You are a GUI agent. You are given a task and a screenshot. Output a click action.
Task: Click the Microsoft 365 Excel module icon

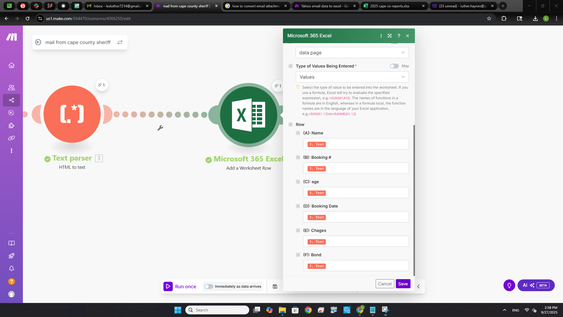[248, 115]
